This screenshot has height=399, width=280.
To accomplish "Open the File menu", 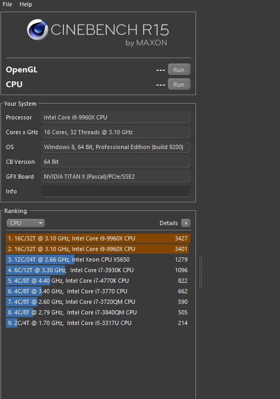I will (7, 4).
